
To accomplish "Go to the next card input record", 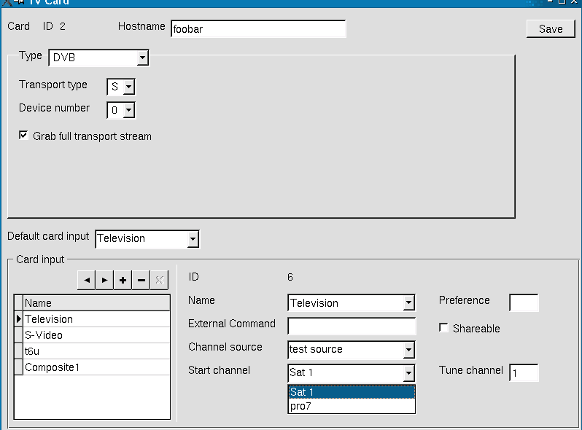I will (x=104, y=281).
